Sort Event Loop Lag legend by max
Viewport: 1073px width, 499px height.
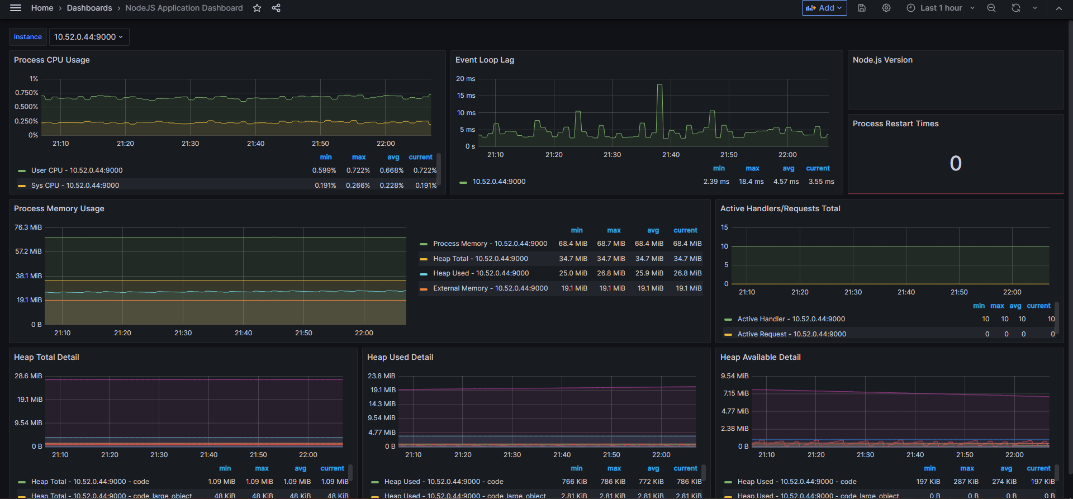point(753,168)
